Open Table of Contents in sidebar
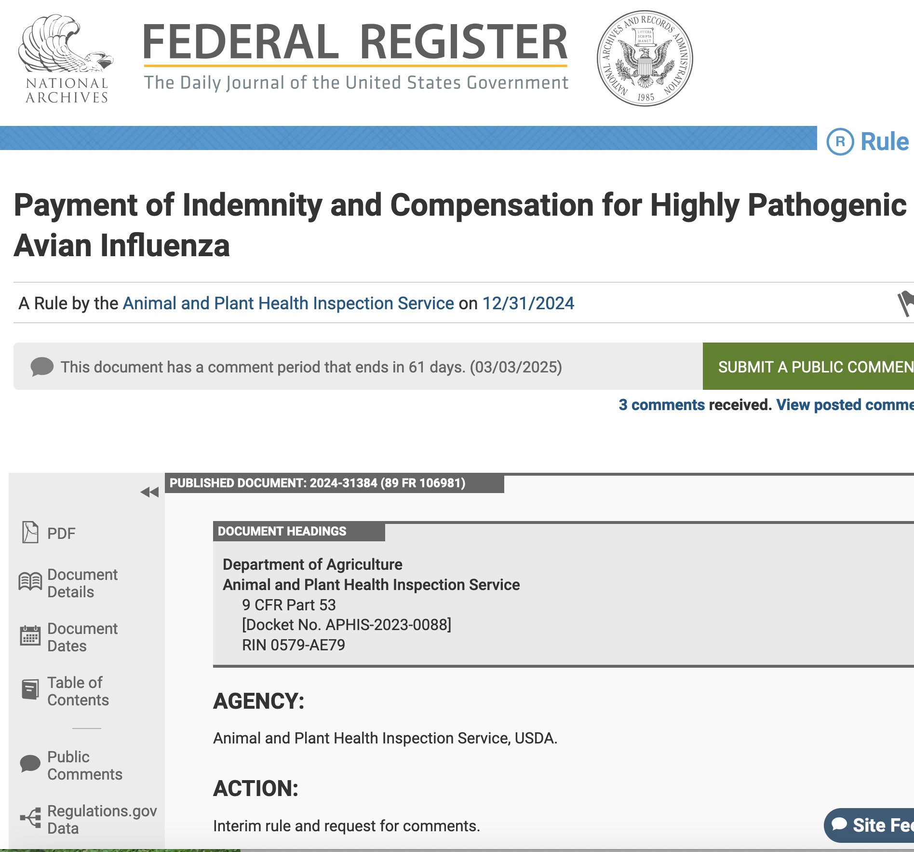Image resolution: width=914 pixels, height=852 pixels. pyautogui.click(x=65, y=691)
